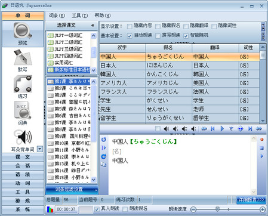This screenshot has height=216, width=268.
Task: Click down arrow of lesson list scrollbar
Action: (94, 180)
